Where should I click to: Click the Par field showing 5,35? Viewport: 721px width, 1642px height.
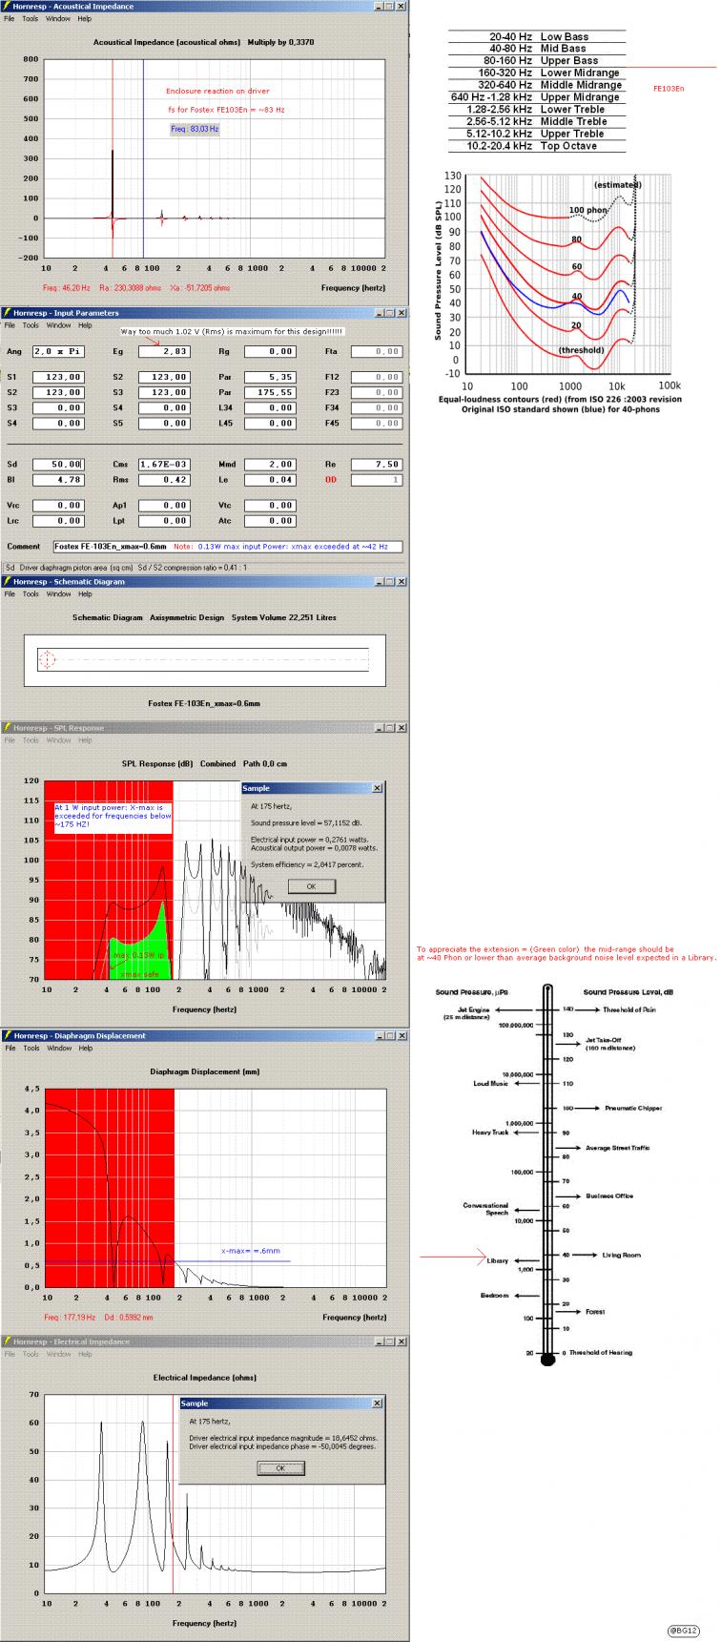click(x=270, y=377)
